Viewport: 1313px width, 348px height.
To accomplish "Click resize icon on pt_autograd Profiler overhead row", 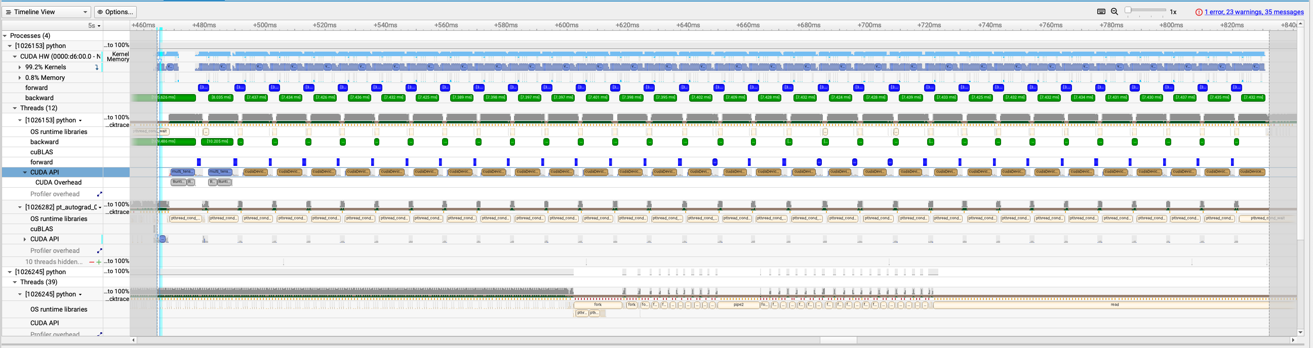I will click(x=99, y=251).
